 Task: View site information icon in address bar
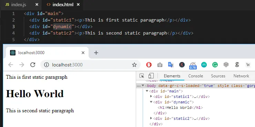47,65
